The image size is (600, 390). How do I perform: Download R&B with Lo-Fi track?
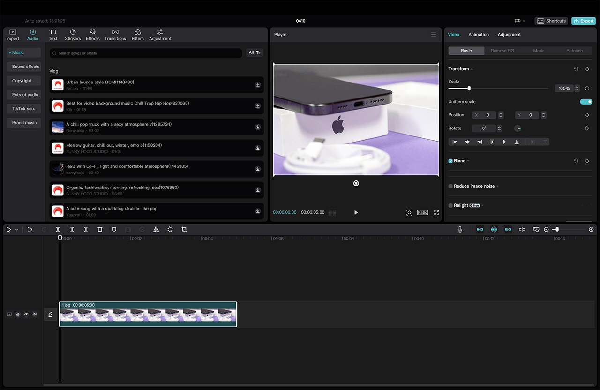point(258,169)
